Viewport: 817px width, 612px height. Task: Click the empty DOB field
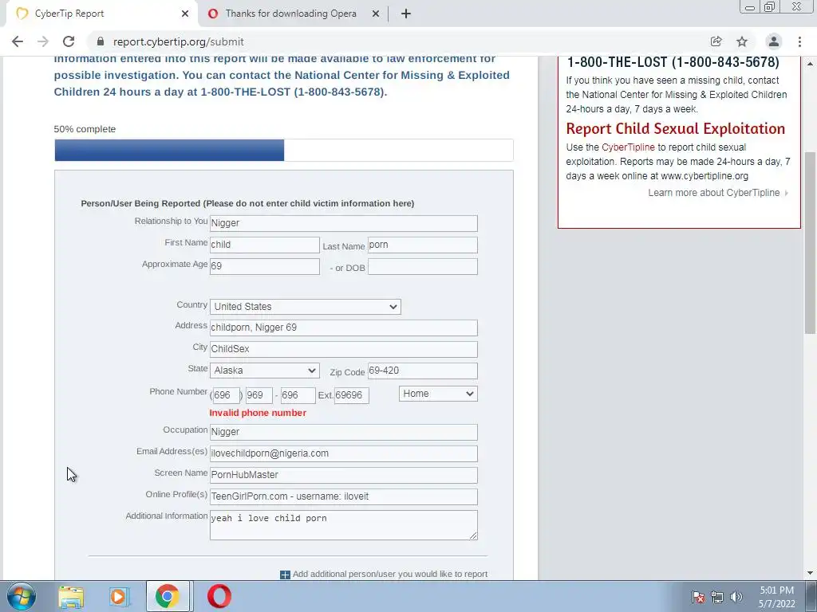tap(423, 266)
